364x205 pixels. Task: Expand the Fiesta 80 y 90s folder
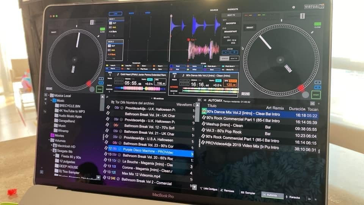coord(53,155)
